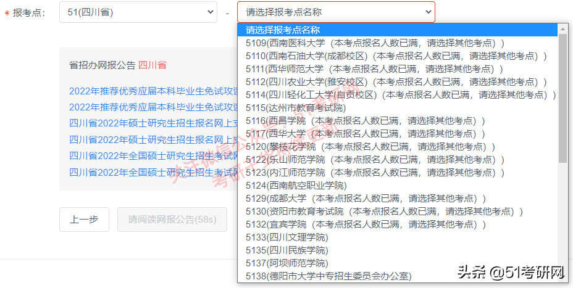Pick option 5122 乐山师范学院
Image resolution: width=573 pixels, height=288 pixels.
click(x=398, y=160)
